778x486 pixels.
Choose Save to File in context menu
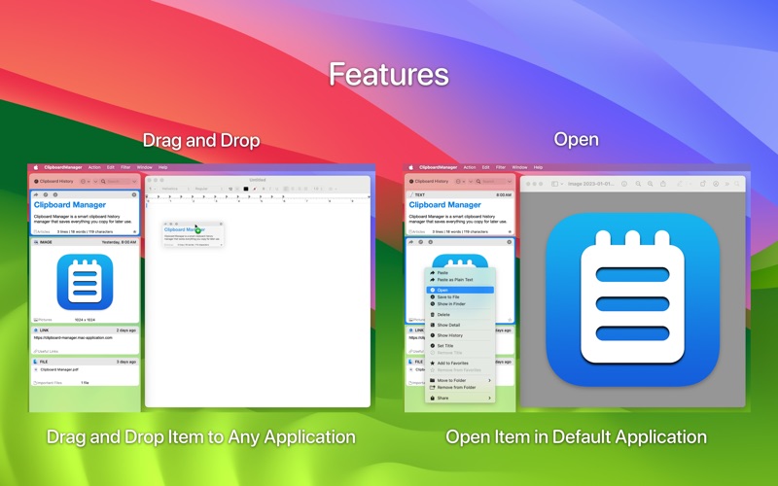pos(460,297)
